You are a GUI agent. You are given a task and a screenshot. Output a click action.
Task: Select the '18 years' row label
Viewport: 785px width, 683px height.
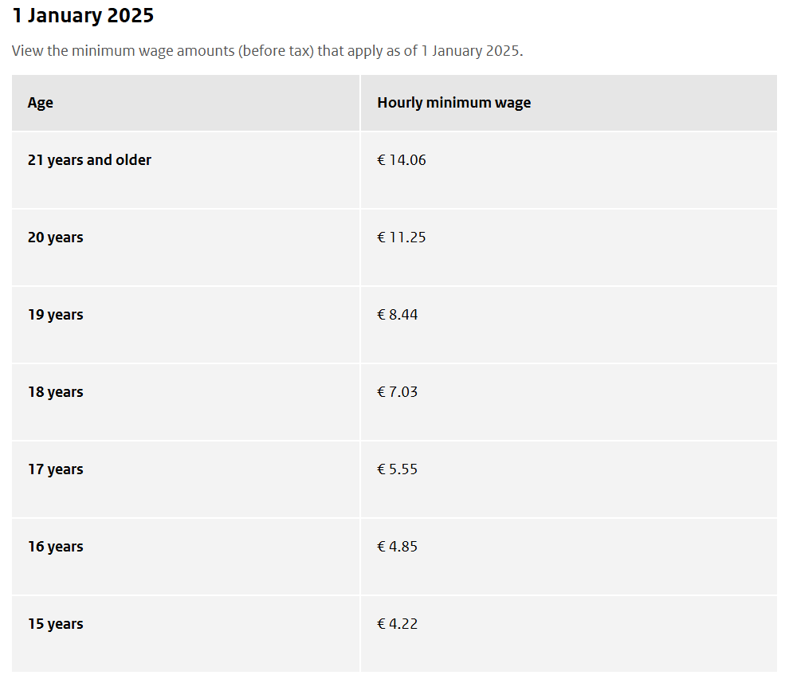coord(55,392)
